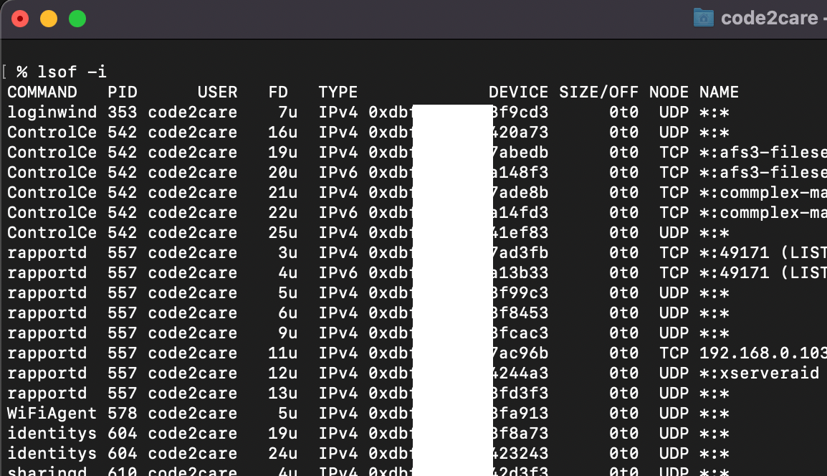This screenshot has width=827, height=476.
Task: Click the NODE column header
Action: (x=669, y=92)
